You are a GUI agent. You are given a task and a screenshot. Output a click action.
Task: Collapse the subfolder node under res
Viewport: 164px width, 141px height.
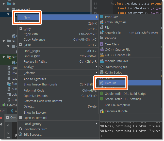click(x=8, y=46)
